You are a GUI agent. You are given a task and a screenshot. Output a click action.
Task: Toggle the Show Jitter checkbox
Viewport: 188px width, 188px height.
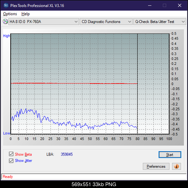pos(11,161)
